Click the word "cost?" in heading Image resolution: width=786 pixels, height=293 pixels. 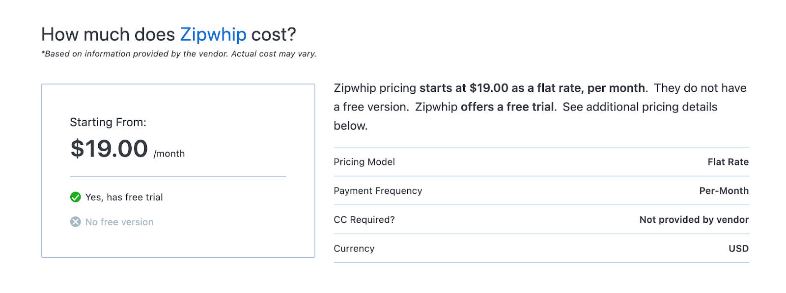pos(274,35)
